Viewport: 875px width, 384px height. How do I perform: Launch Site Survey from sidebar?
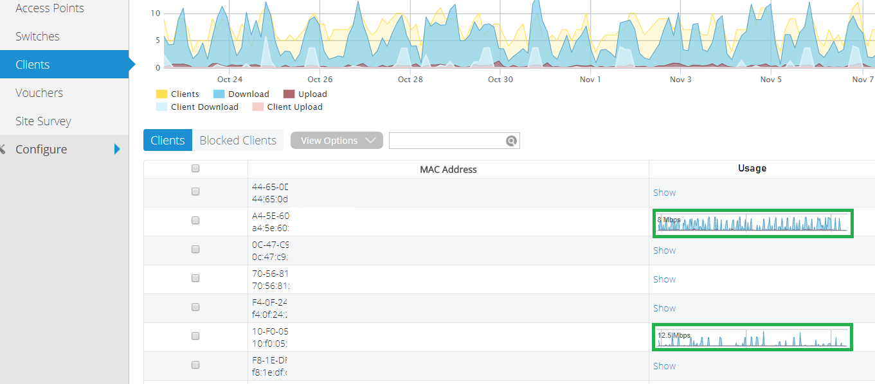pyautogui.click(x=42, y=121)
